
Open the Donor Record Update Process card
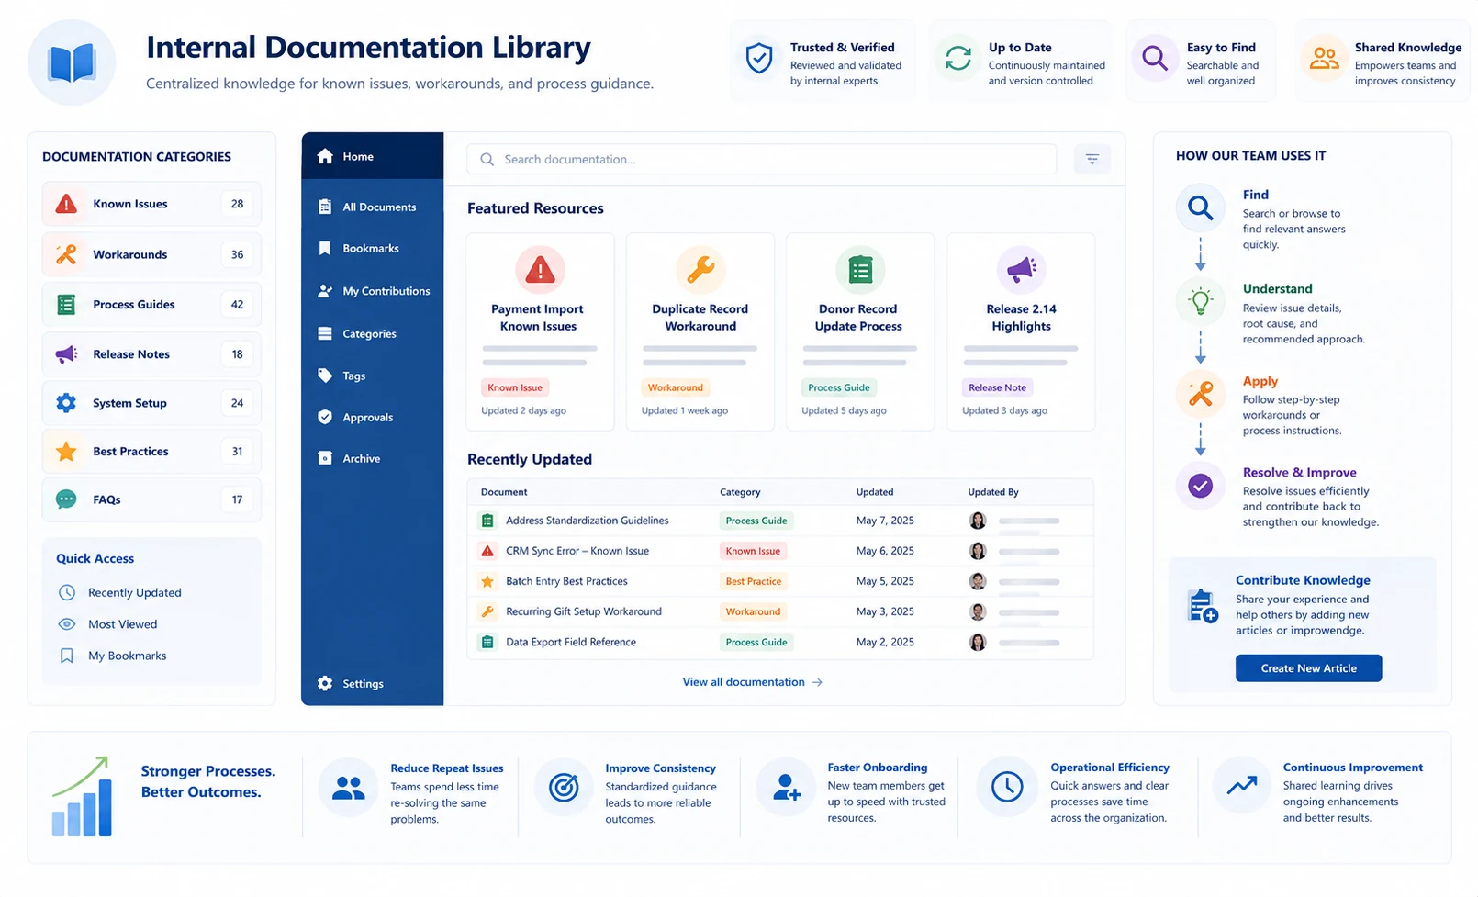pos(860,332)
